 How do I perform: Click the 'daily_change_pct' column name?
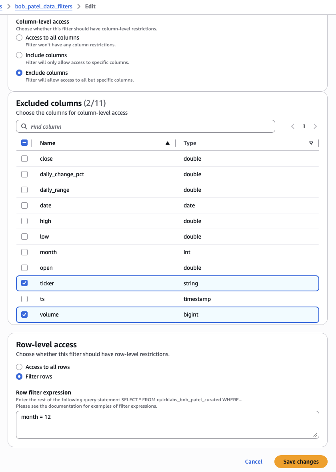pyautogui.click(x=62, y=174)
